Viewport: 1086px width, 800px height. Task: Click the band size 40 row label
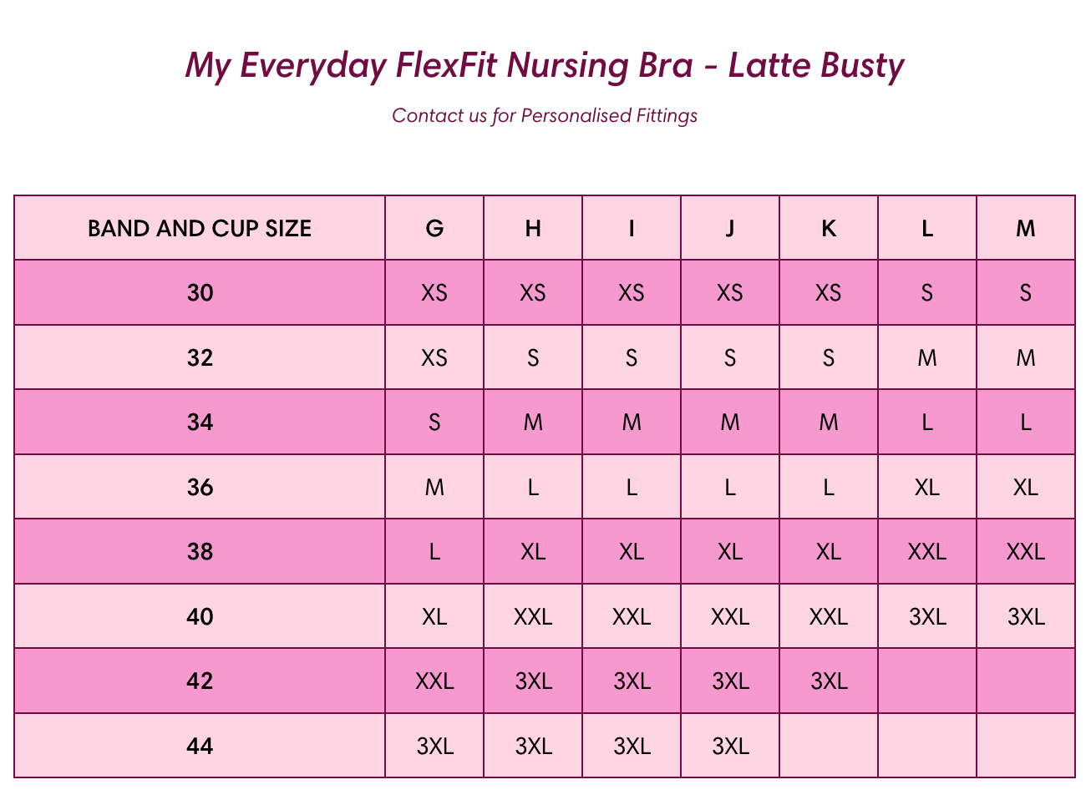[x=200, y=616]
